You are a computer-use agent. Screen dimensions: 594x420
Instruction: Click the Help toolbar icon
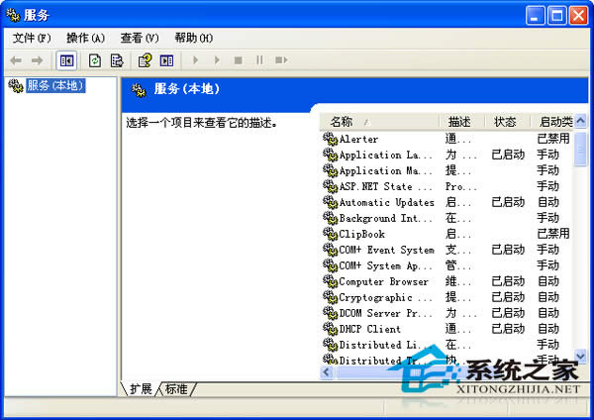click(145, 60)
